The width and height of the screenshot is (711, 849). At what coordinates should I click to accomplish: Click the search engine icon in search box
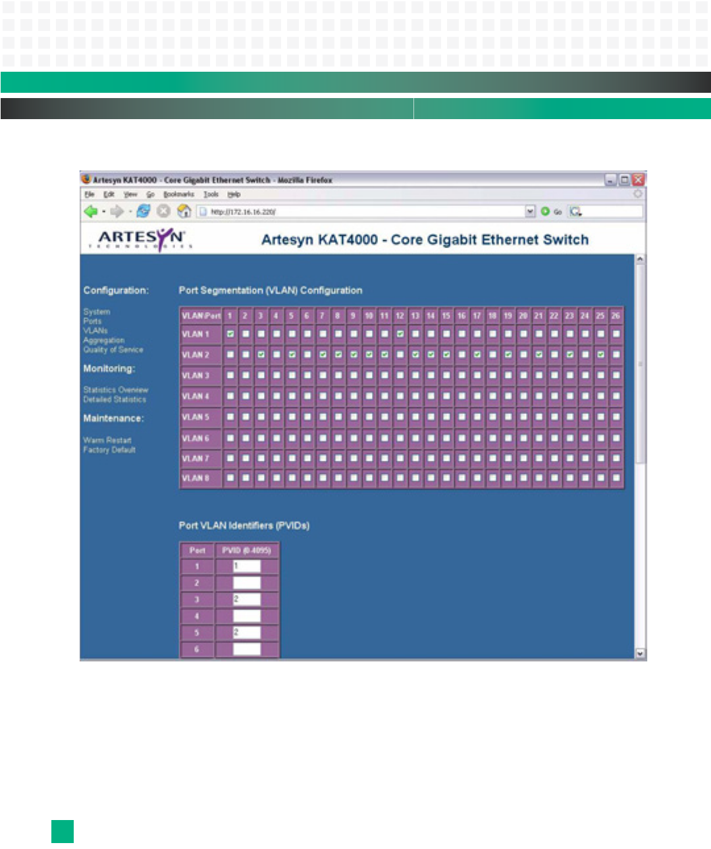click(x=575, y=211)
